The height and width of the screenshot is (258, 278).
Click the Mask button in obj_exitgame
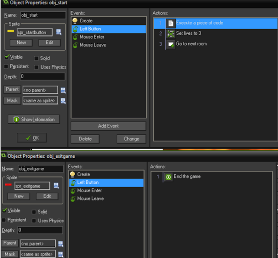(10, 254)
